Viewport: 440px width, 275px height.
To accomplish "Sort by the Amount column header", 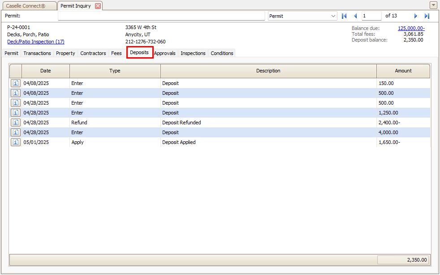I will point(403,71).
